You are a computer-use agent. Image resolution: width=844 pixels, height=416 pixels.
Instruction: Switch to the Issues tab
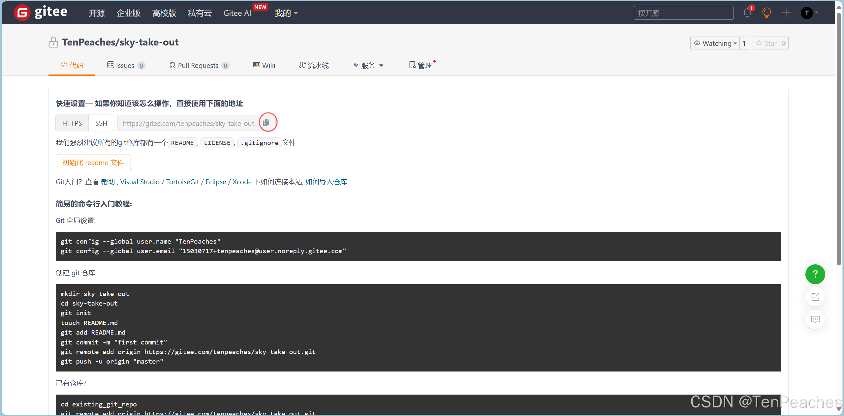pyautogui.click(x=126, y=65)
